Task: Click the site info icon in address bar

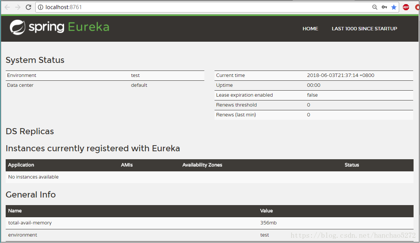Action: pyautogui.click(x=41, y=7)
